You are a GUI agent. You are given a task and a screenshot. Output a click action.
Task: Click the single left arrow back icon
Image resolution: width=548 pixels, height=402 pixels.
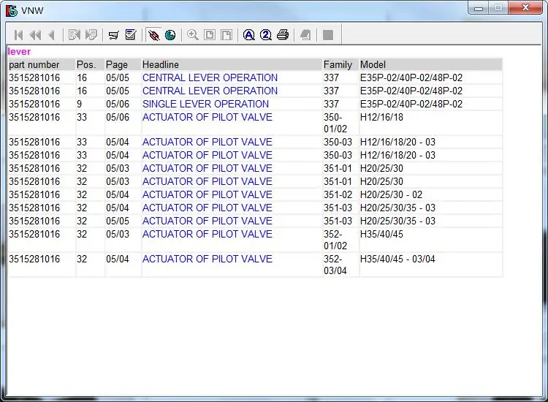coord(51,35)
